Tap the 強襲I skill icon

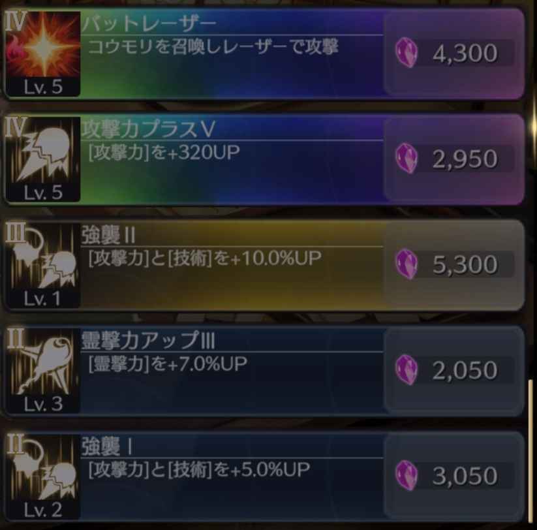coord(43,476)
